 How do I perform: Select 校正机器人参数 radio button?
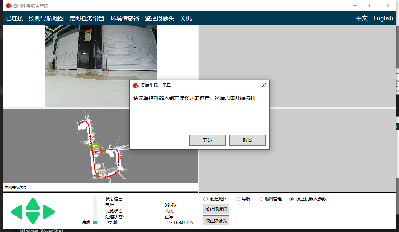[x=292, y=199]
